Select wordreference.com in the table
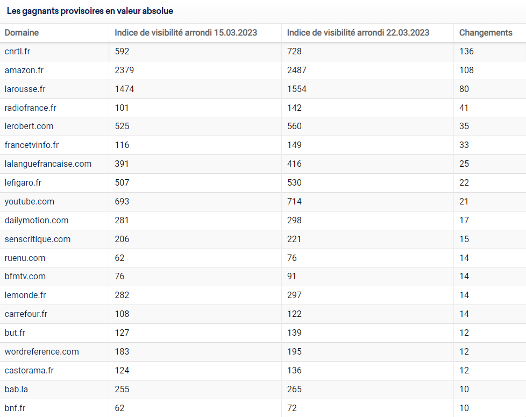This screenshot has height=417, width=526. [x=41, y=352]
